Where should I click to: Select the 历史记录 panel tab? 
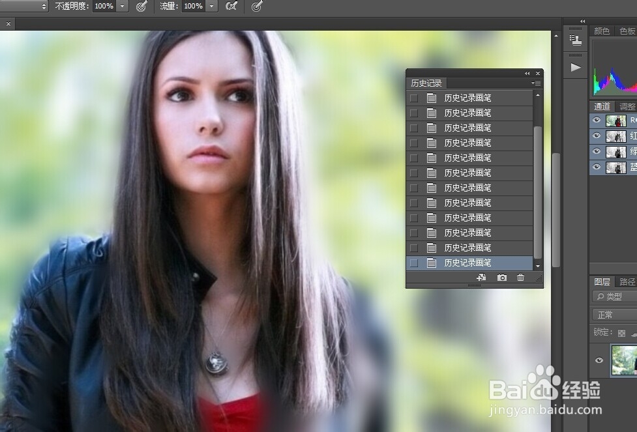426,83
